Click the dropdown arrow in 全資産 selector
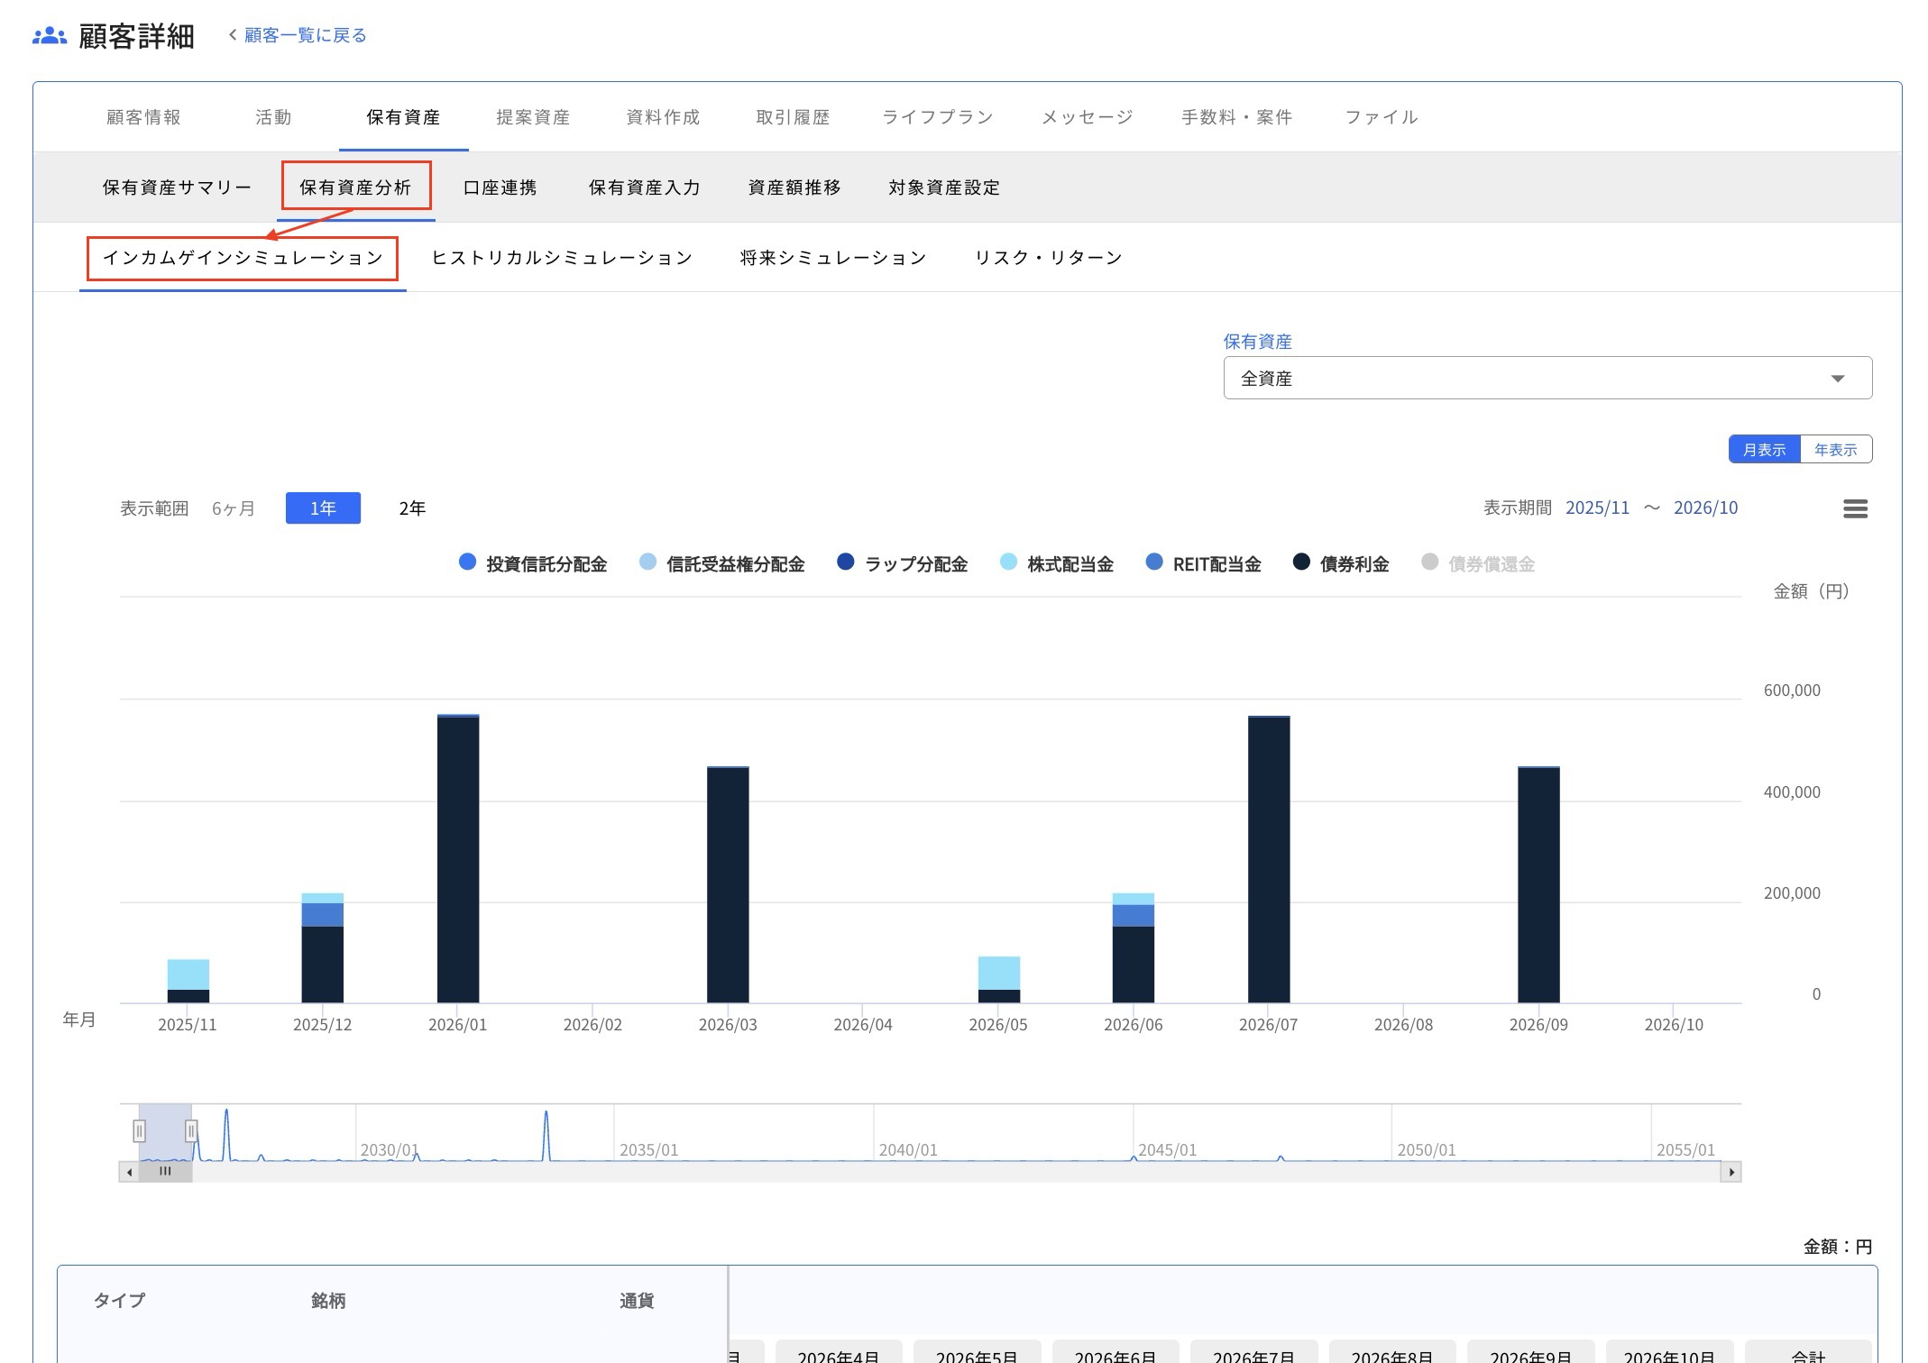 click(1838, 379)
